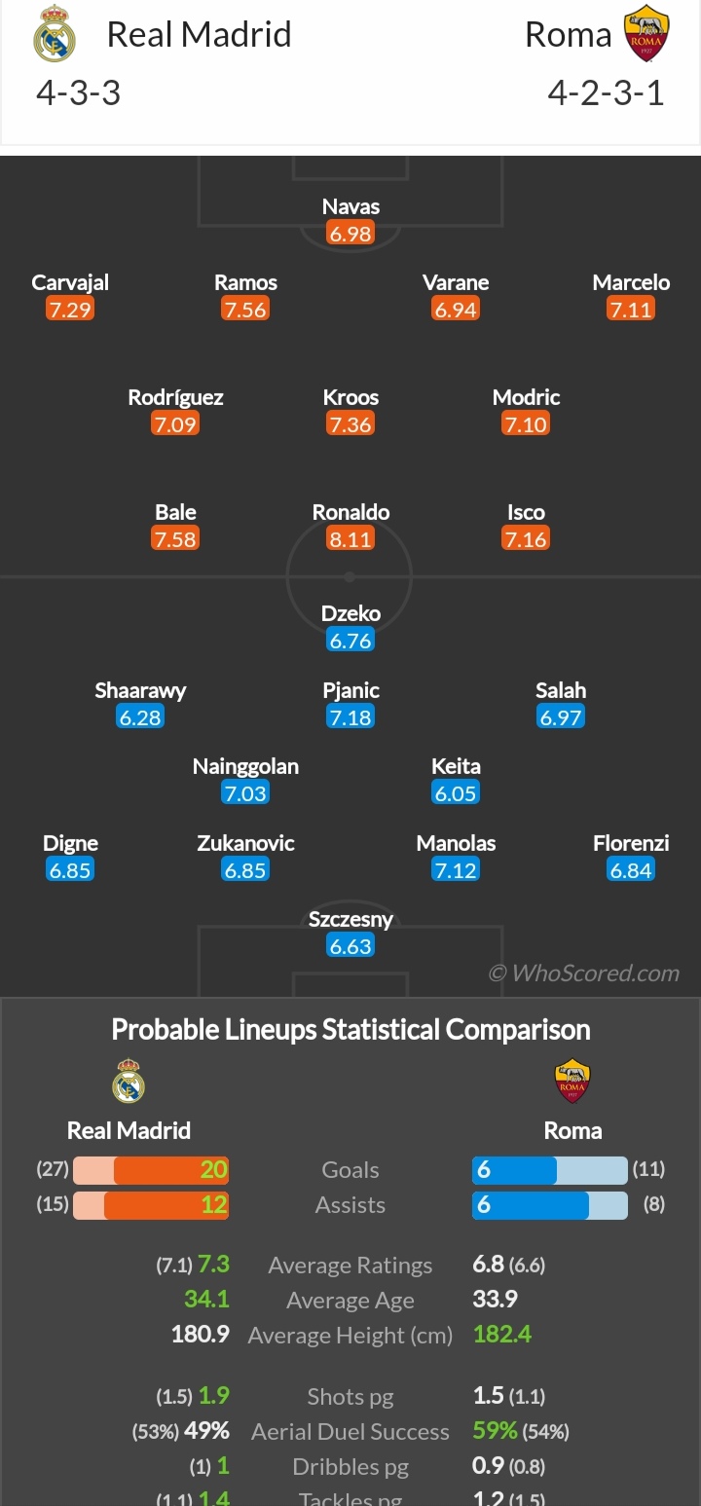Select Navas's 6.98 rating badge
Screen dimensions: 701x1506
(x=350, y=233)
